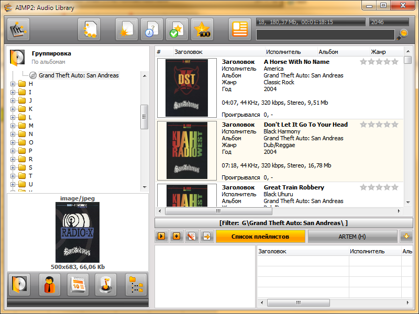This screenshot has width=419, height=314.
Task: Click the playlist Заголовок column header
Action: [303, 251]
